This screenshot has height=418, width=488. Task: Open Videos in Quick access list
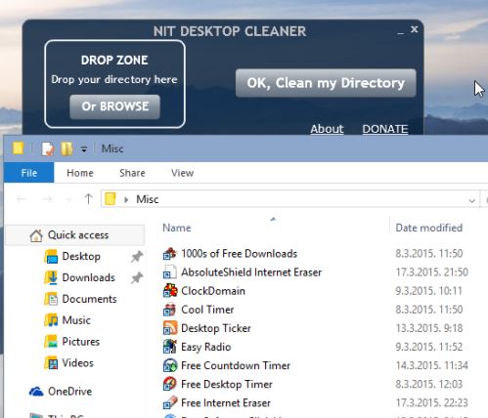tap(78, 363)
